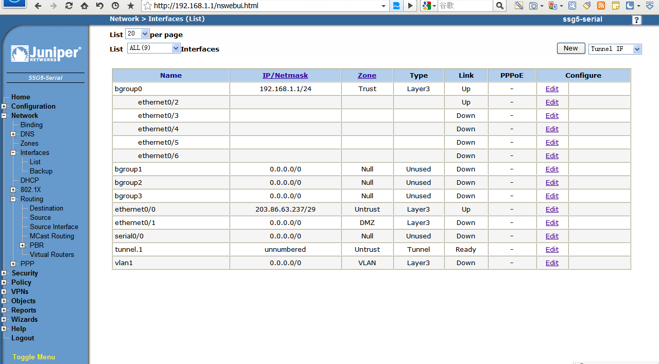Open the help question mark icon
Viewport: 659px width, 364px height.
click(x=637, y=20)
